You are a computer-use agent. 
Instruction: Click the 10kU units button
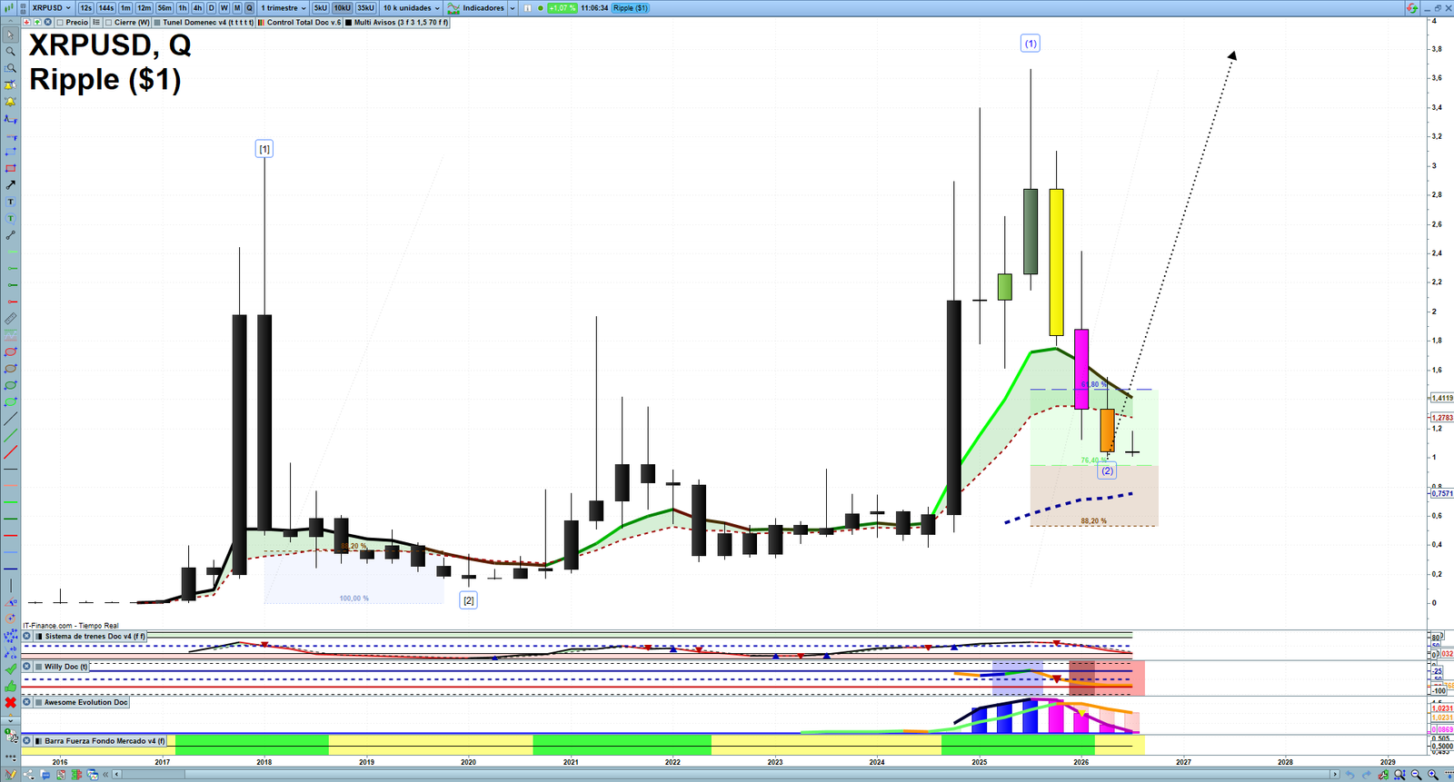(342, 8)
